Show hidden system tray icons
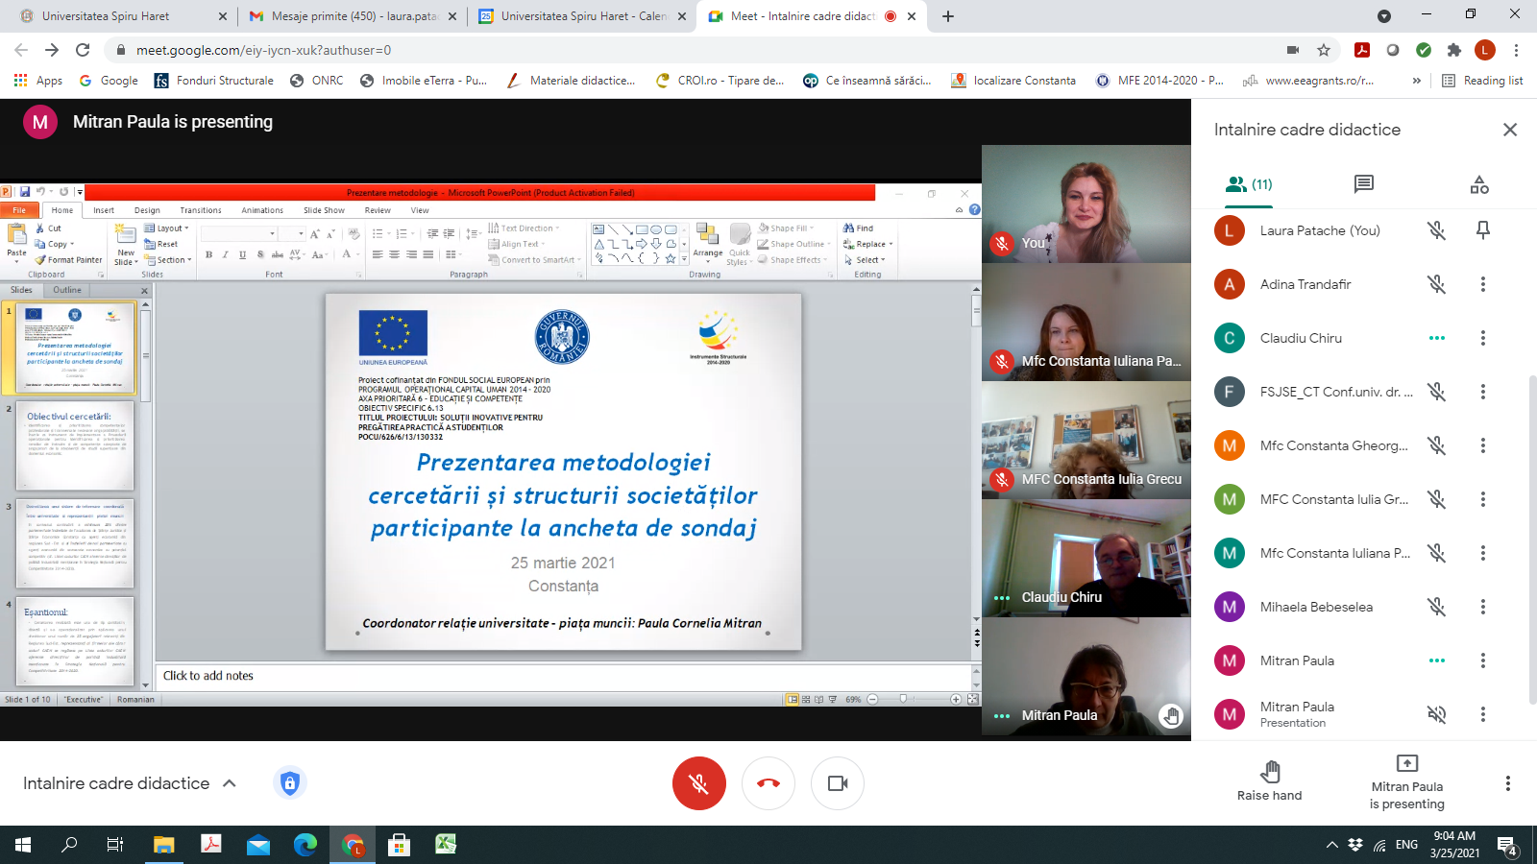This screenshot has width=1537, height=864. tap(1331, 845)
